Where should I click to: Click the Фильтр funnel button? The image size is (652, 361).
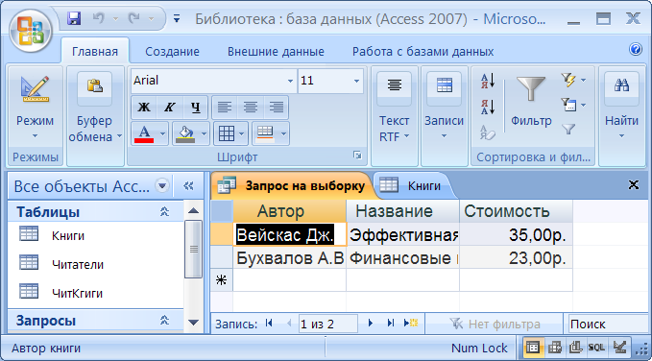coord(531,102)
